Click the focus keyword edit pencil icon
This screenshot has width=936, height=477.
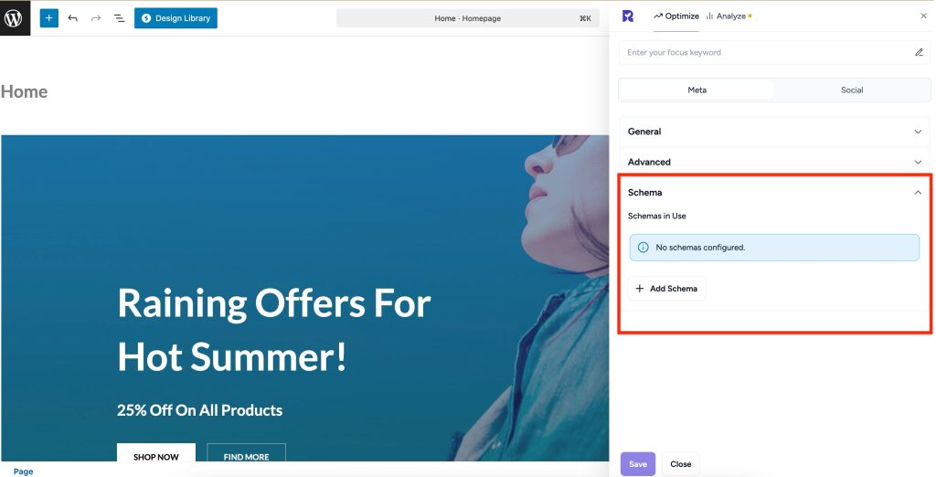(919, 53)
